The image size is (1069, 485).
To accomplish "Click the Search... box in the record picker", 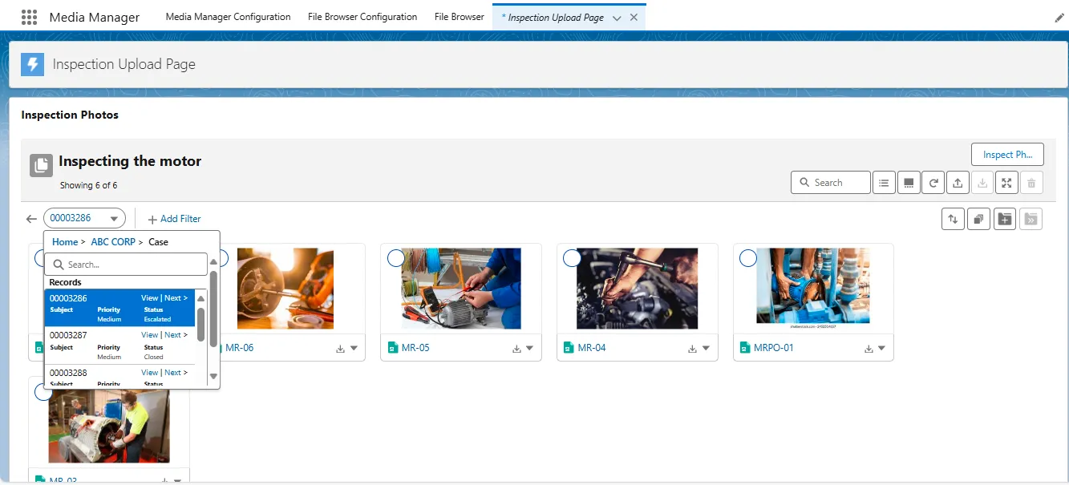I will tap(126, 265).
